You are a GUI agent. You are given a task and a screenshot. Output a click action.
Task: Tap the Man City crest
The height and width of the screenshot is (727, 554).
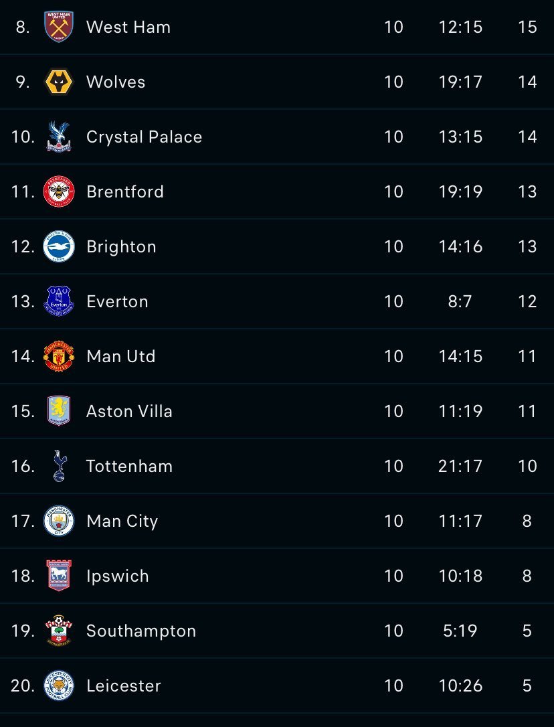pyautogui.click(x=59, y=521)
